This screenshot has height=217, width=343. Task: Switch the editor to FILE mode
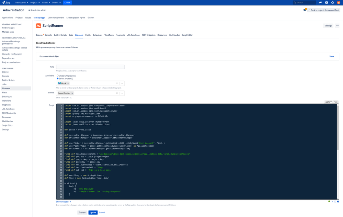pyautogui.click(x=335, y=102)
